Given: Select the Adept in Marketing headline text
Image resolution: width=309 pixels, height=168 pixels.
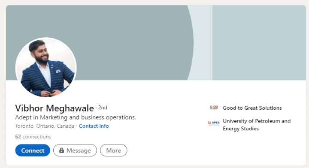Looking at the screenshot, I should (76, 117).
